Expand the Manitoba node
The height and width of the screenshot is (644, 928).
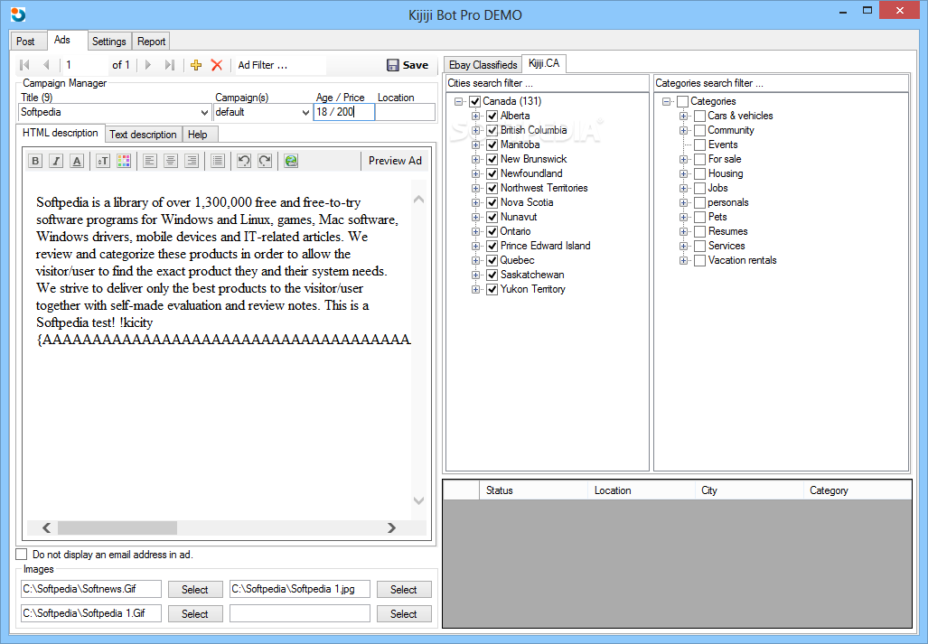476,145
